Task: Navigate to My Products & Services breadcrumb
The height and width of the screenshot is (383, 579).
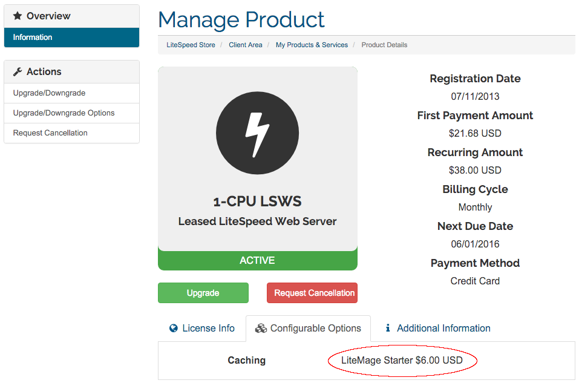Action: pyautogui.click(x=312, y=45)
